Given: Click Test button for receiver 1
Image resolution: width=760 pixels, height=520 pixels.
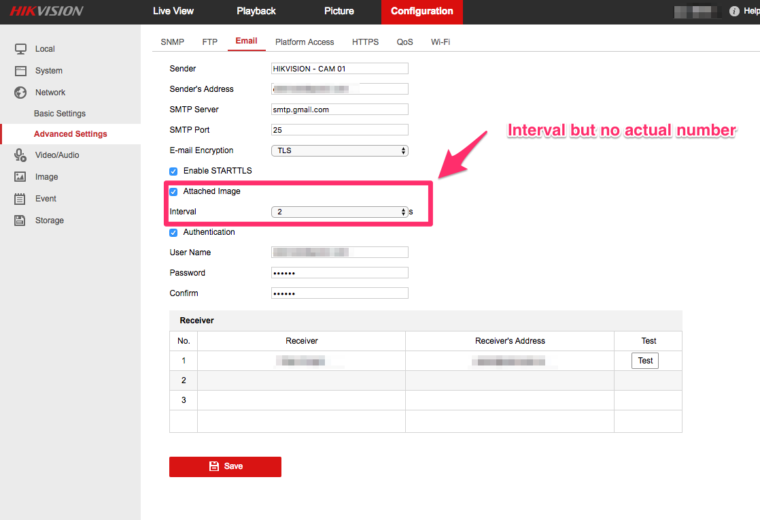Looking at the screenshot, I should [645, 361].
